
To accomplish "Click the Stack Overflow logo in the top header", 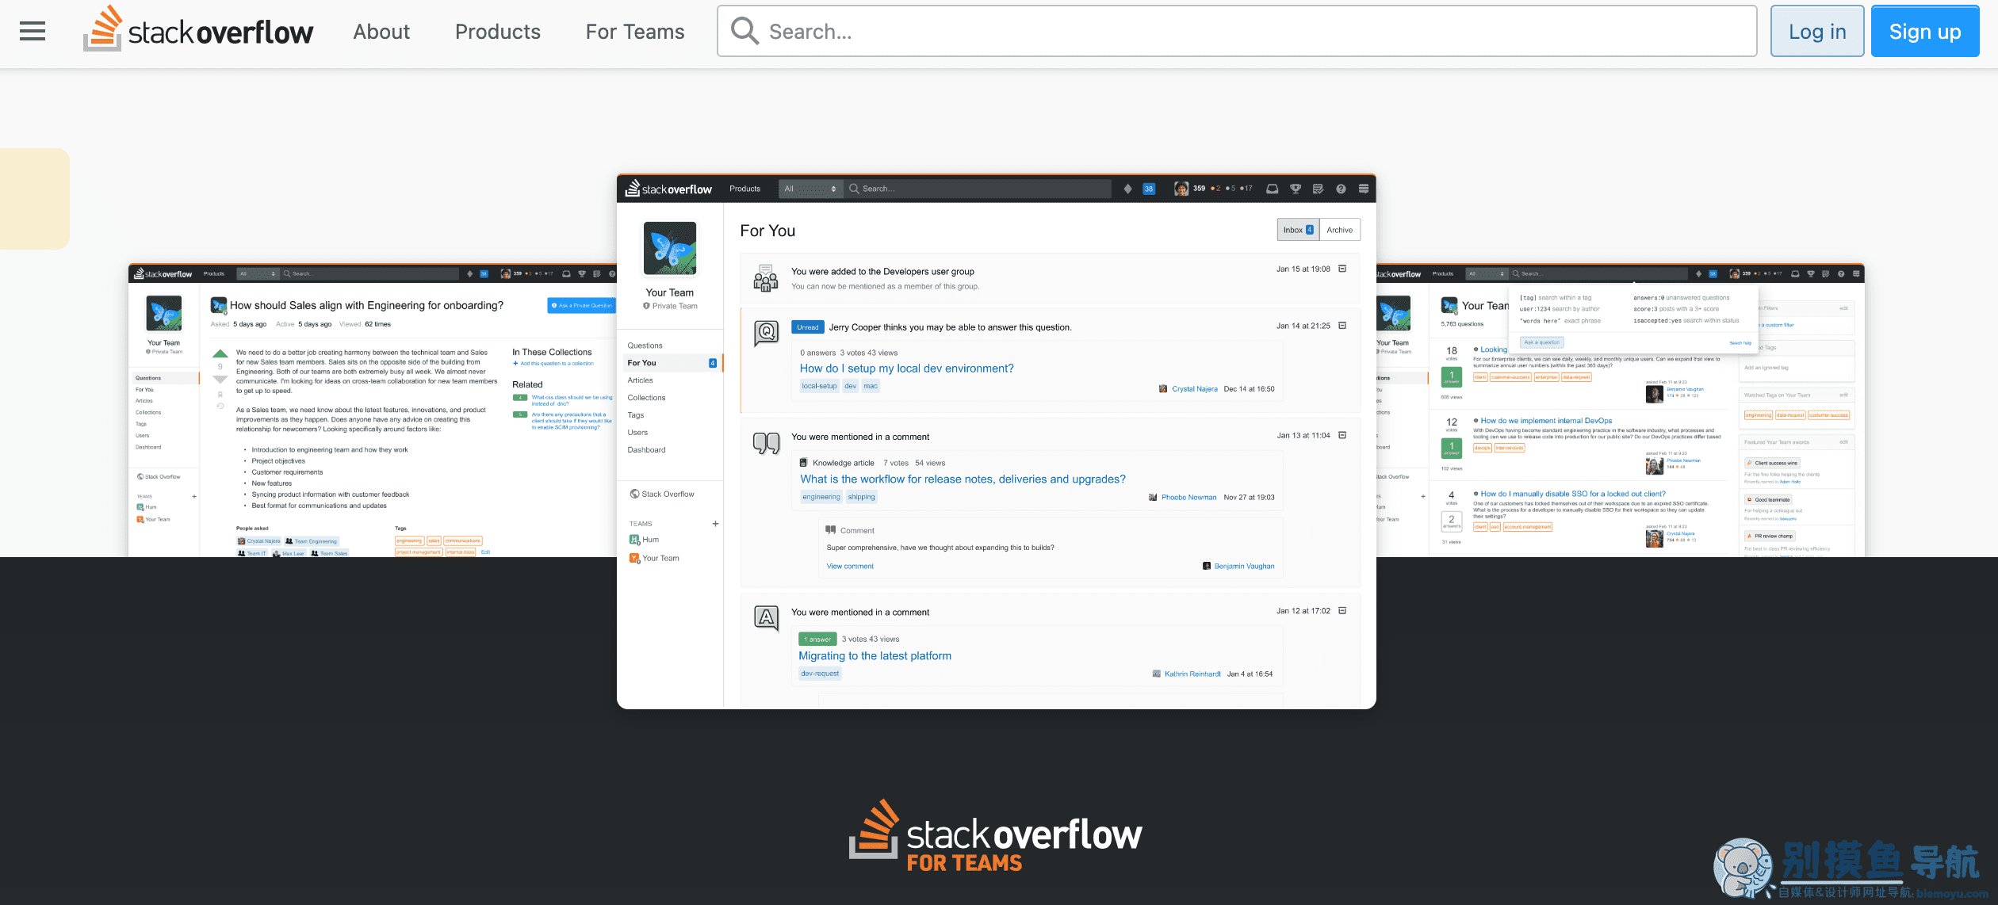I will click(198, 29).
